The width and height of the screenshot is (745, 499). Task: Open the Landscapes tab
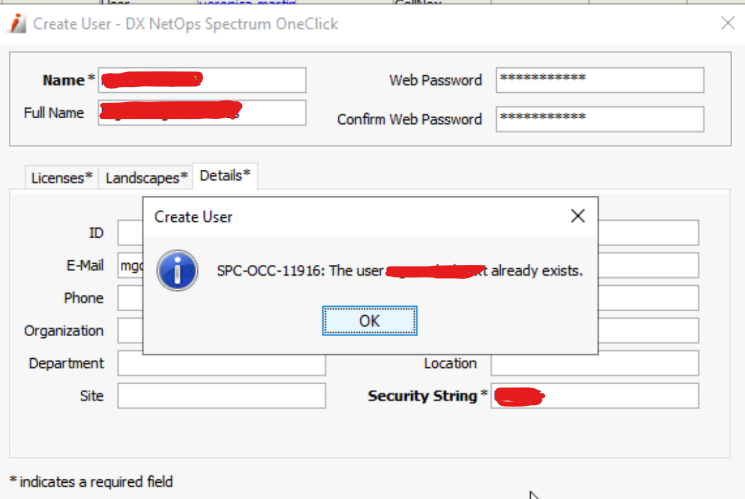[x=146, y=178]
